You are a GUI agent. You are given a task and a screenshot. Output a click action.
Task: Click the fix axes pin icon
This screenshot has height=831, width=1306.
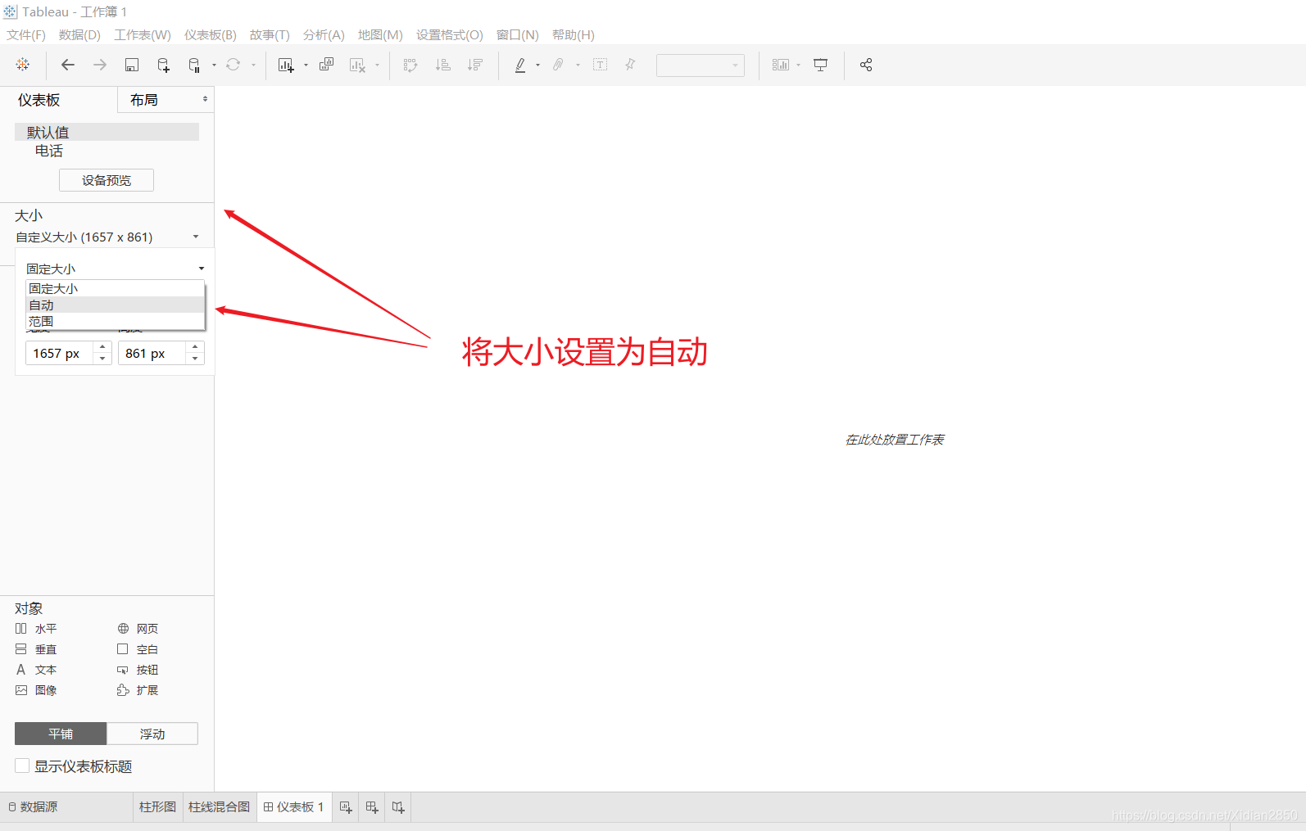[630, 65]
